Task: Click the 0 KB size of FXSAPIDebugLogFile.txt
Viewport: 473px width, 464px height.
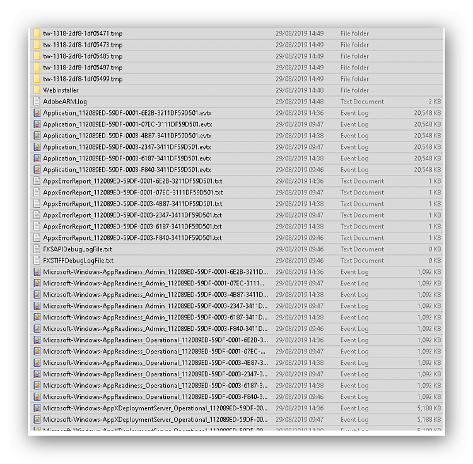Action: [435, 249]
